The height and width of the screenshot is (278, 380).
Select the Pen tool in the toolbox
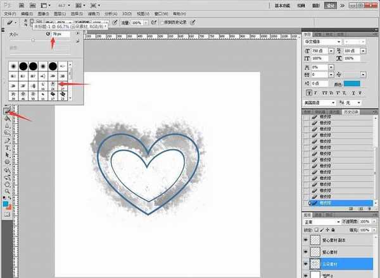[7, 139]
